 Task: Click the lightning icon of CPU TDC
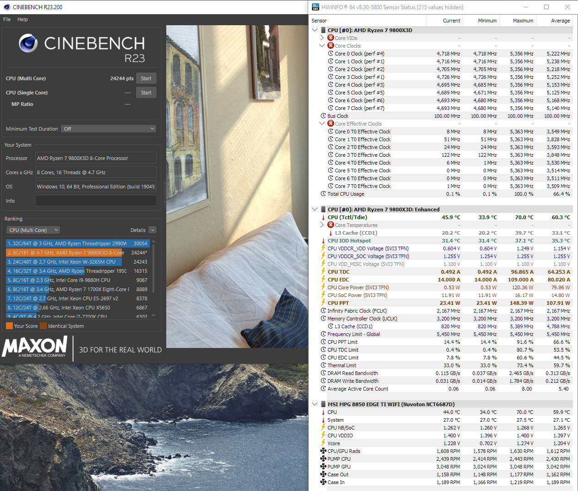(x=323, y=272)
